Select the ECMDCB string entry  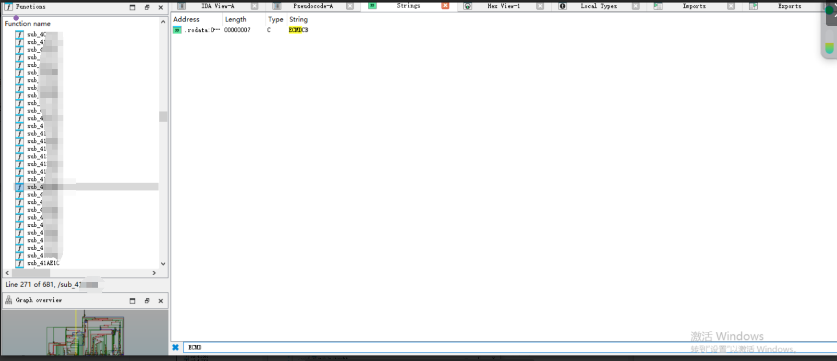tap(298, 30)
